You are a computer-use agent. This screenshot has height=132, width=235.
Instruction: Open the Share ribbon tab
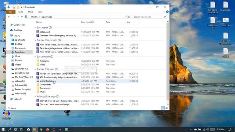30,12
